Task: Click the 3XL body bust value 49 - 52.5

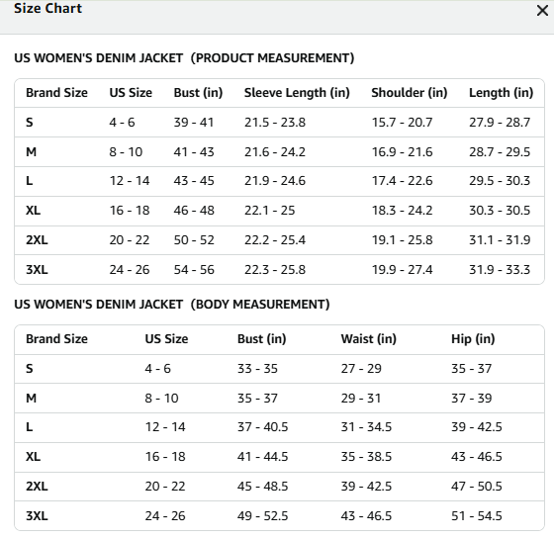Action: click(262, 516)
